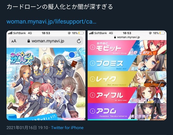Click the padlock icon in left address bar
This screenshot has height=135, width=173.
[x=28, y=41]
